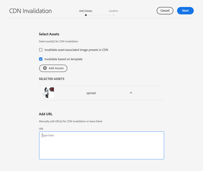The image size is (203, 171).
Task: Select the spinset asset name
Action: [91, 93]
